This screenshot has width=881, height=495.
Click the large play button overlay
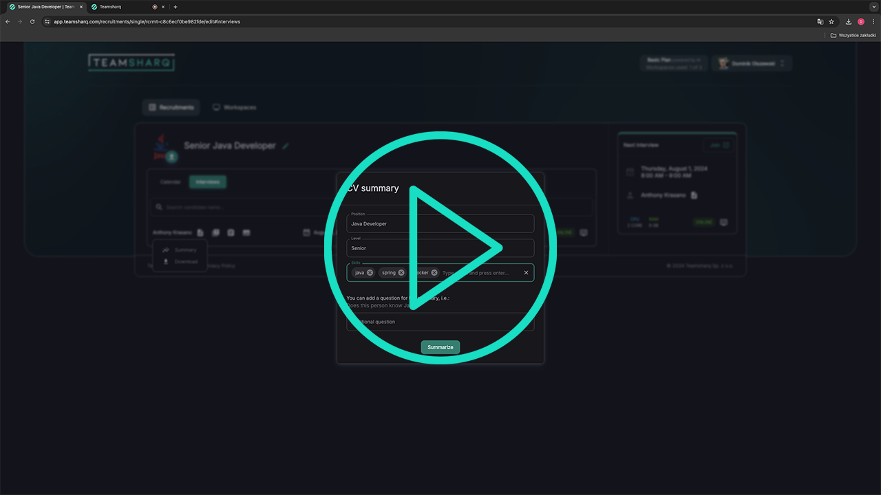(x=440, y=247)
